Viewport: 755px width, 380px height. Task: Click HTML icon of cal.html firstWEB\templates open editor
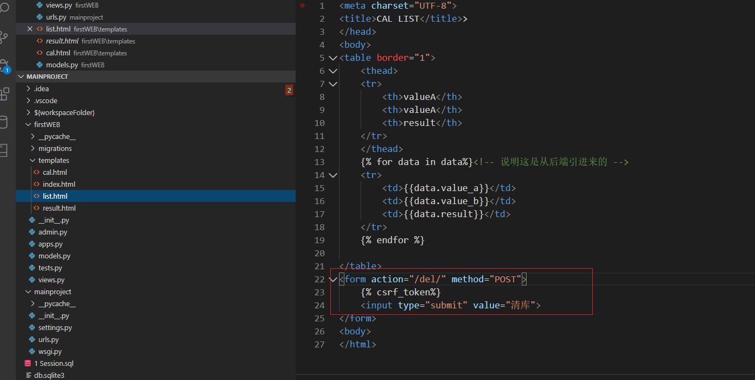tap(40, 53)
